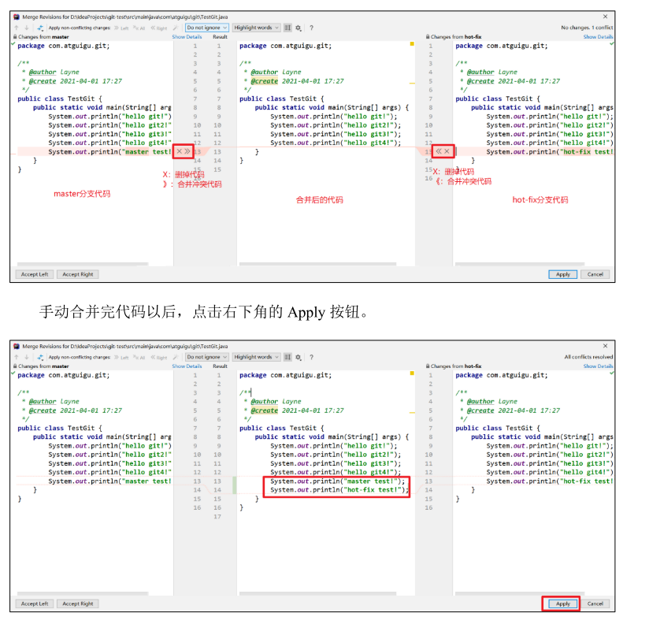Toggle synchronize scrolling in resolved dialog

coord(287,357)
